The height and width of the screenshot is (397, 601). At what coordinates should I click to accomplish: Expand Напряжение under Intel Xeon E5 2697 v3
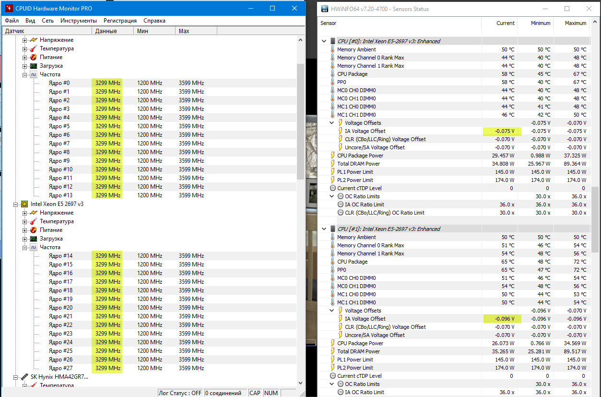pyautogui.click(x=25, y=213)
